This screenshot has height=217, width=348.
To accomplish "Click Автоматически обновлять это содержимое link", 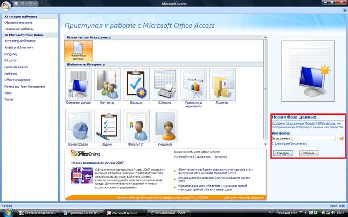I will pyautogui.click(x=163, y=197).
